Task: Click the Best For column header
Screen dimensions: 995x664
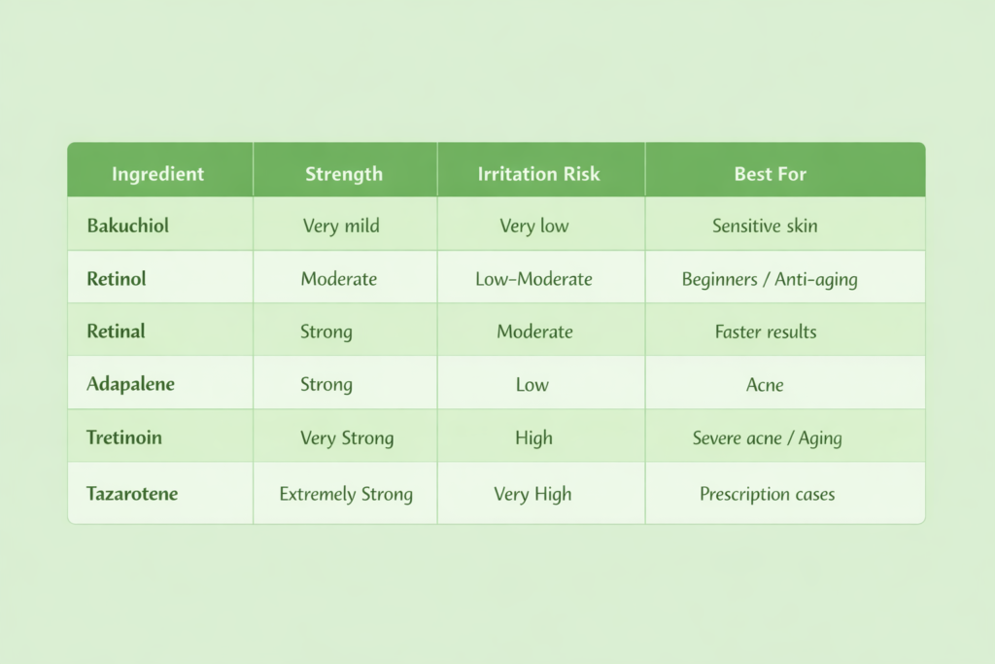Action: click(x=770, y=175)
